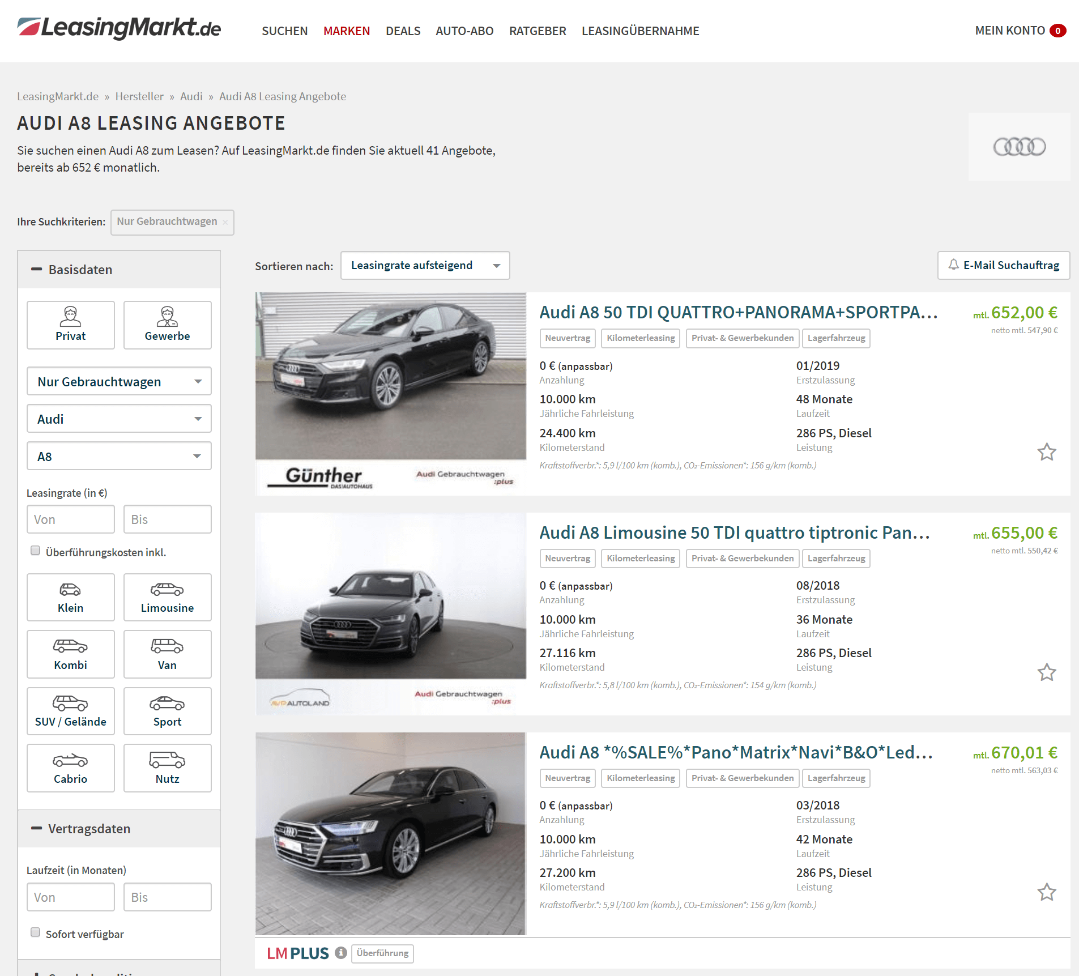Viewport: 1079px width, 976px height.
Task: Click Privat- & Gewerbekunden tag on 652,00 € offer
Action: (743, 338)
